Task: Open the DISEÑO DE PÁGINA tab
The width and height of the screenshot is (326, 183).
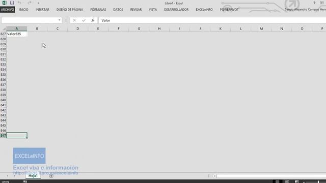Action: [x=70, y=10]
